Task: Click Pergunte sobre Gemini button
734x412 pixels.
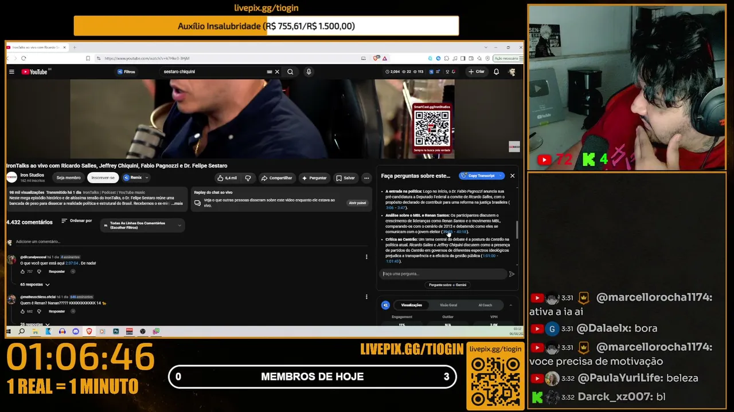Action: click(448, 285)
